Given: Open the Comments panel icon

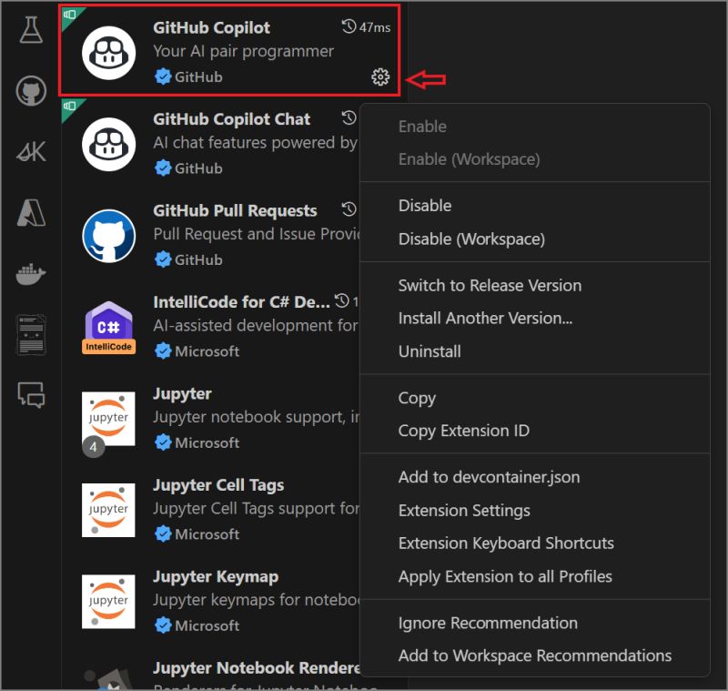Looking at the screenshot, I should pos(30,392).
